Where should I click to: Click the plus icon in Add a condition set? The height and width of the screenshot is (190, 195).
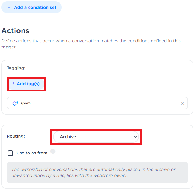pos(9,8)
